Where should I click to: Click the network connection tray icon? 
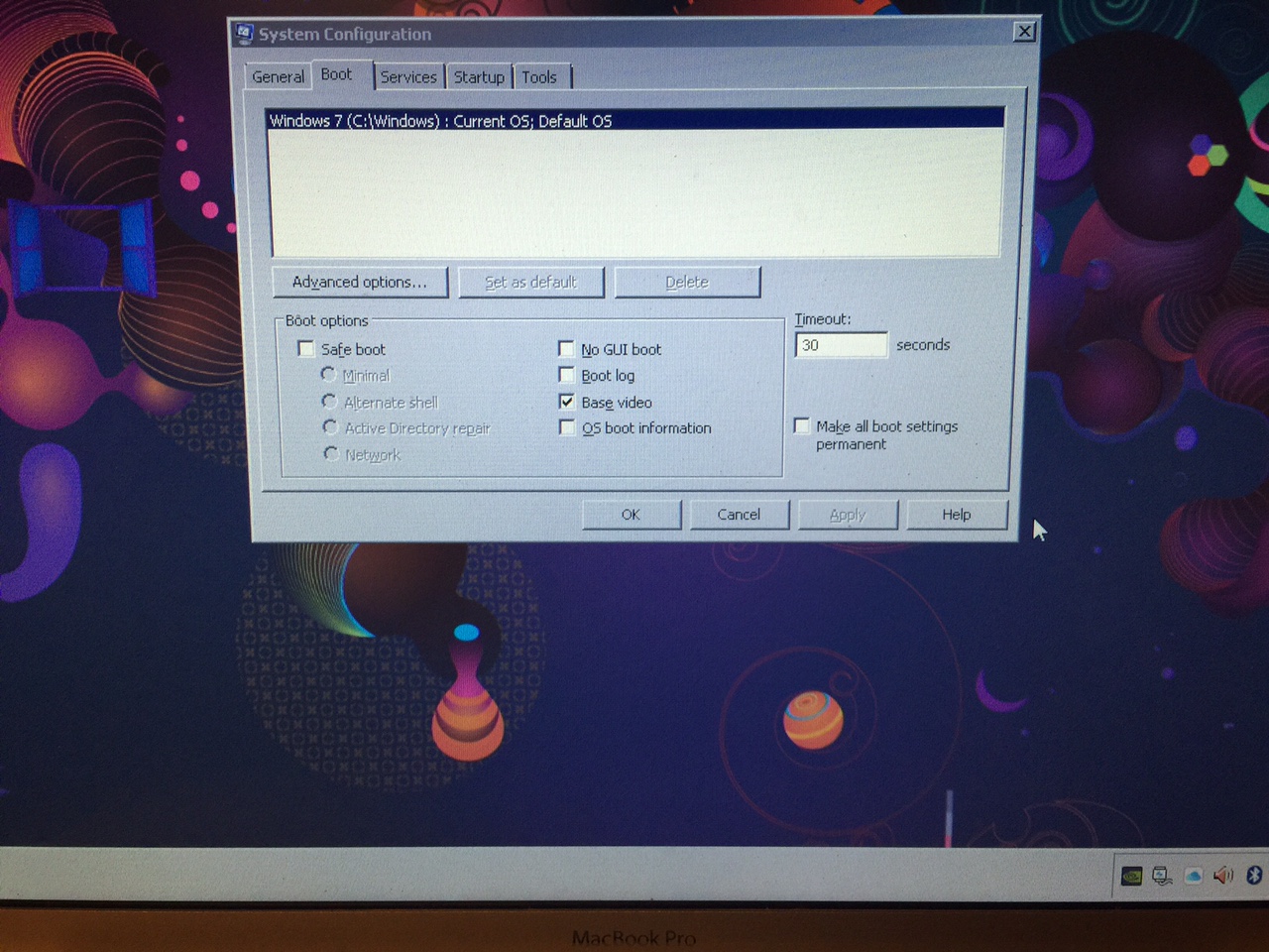pyautogui.click(x=1162, y=876)
